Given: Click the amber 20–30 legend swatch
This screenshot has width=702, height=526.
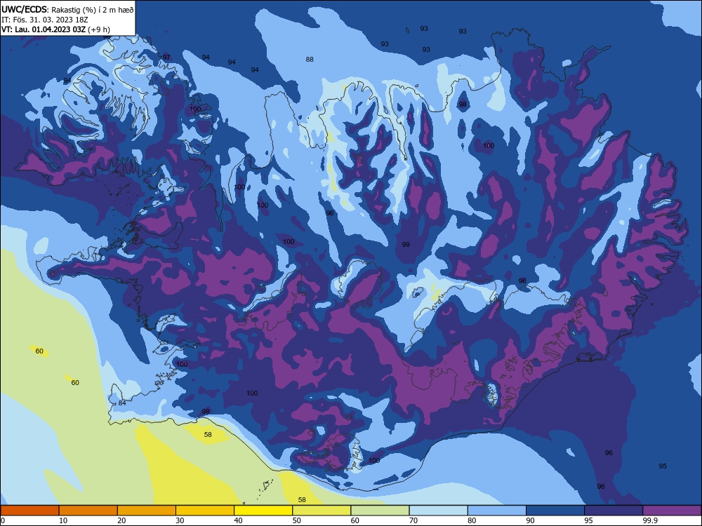Looking at the screenshot, I should 147,511.
